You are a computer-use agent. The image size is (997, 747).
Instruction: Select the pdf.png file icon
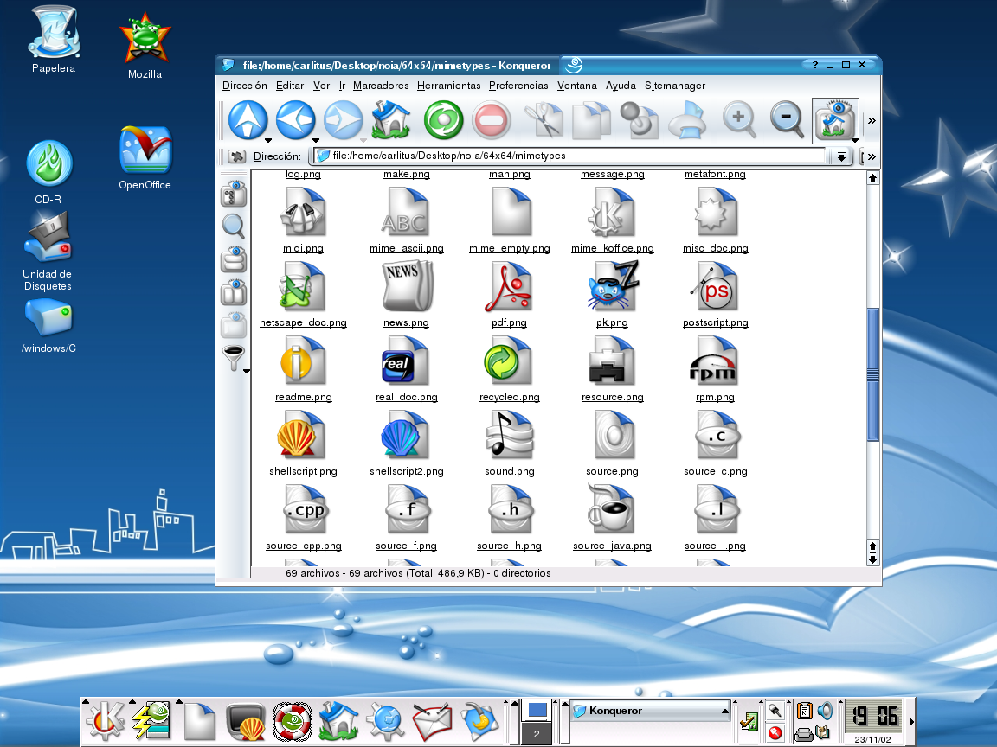509,286
